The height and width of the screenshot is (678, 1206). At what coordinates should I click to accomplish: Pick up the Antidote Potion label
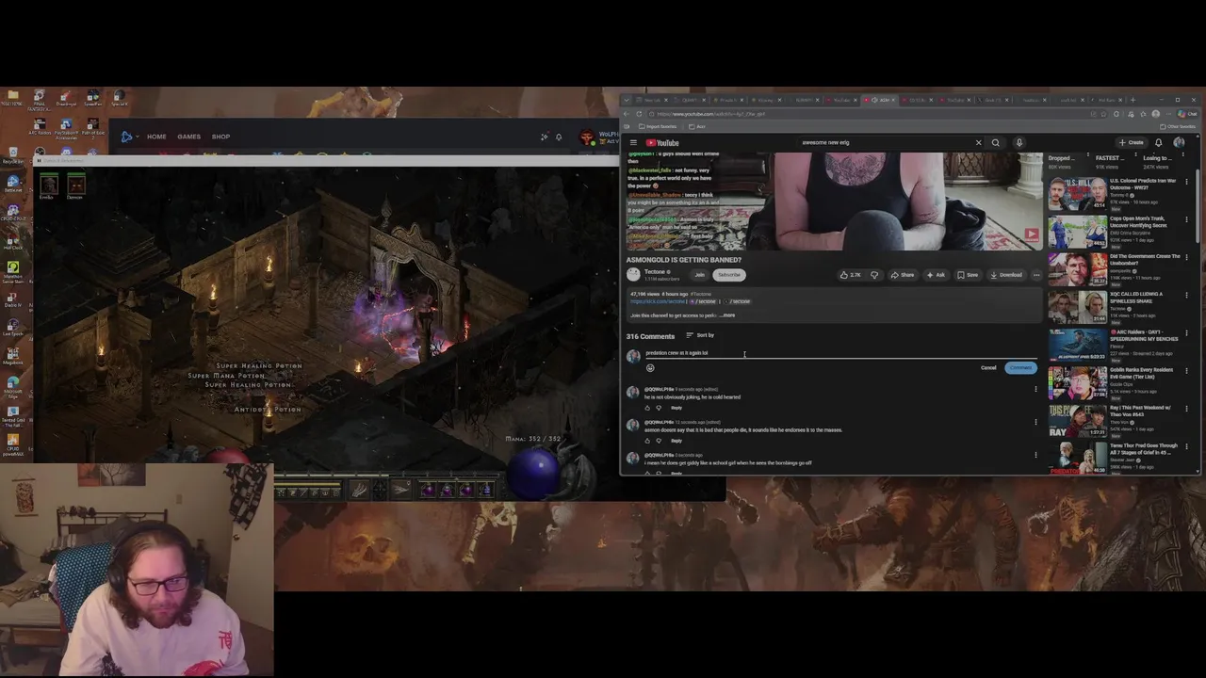pyautogui.click(x=267, y=410)
